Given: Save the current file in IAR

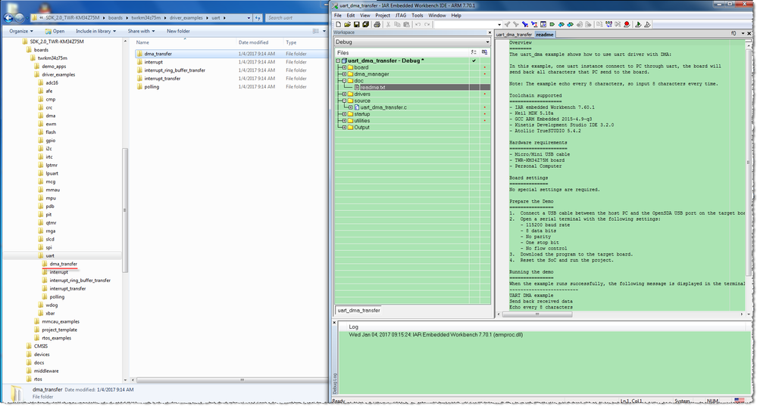Looking at the screenshot, I should [356, 24].
